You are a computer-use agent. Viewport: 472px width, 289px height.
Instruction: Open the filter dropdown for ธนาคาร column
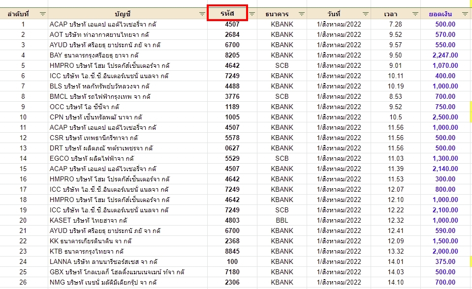coord(302,14)
